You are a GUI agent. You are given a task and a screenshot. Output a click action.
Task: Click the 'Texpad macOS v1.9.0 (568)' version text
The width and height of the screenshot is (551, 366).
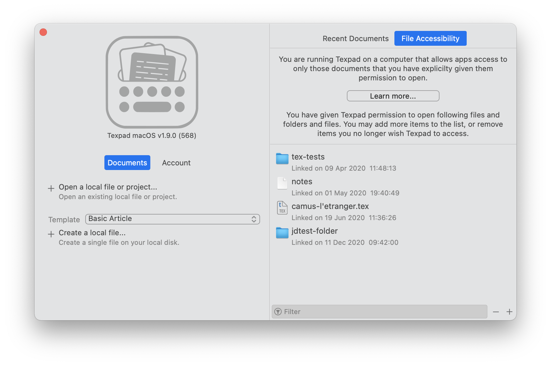click(x=152, y=135)
